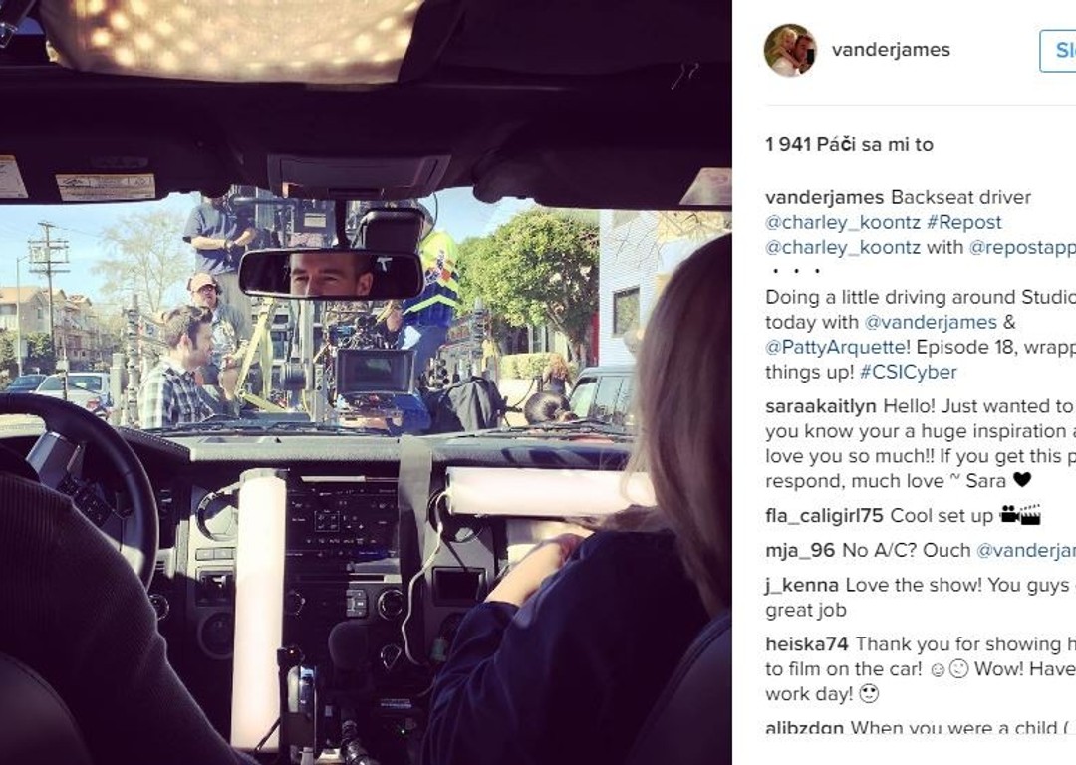Open the #CSICyber hashtag
Viewport: 1076px width, 765px height.
click(x=908, y=372)
